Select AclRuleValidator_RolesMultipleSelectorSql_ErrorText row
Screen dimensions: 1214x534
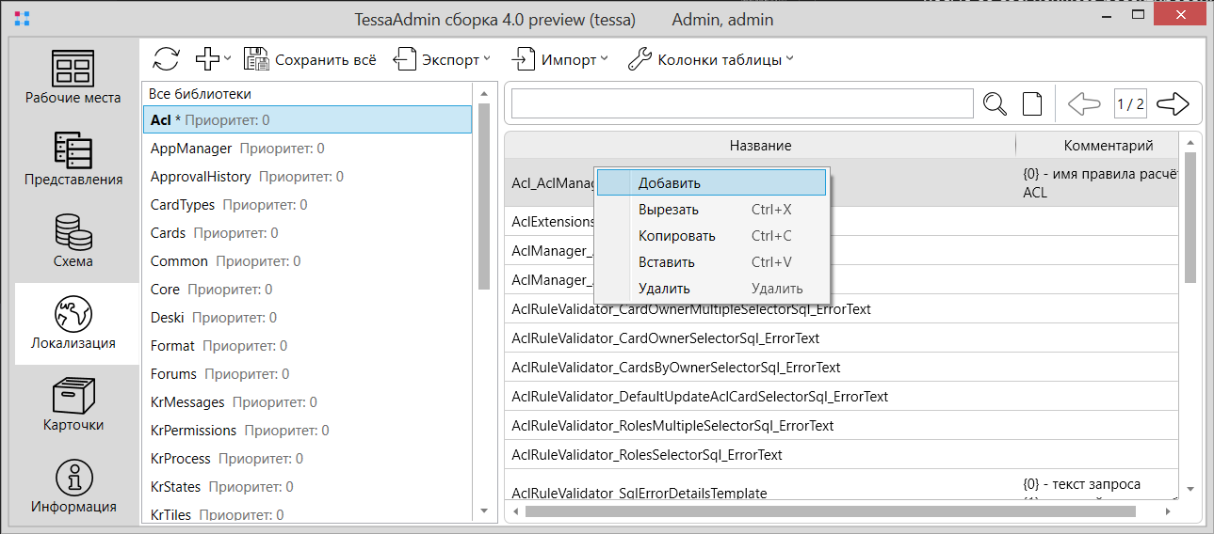[842, 426]
